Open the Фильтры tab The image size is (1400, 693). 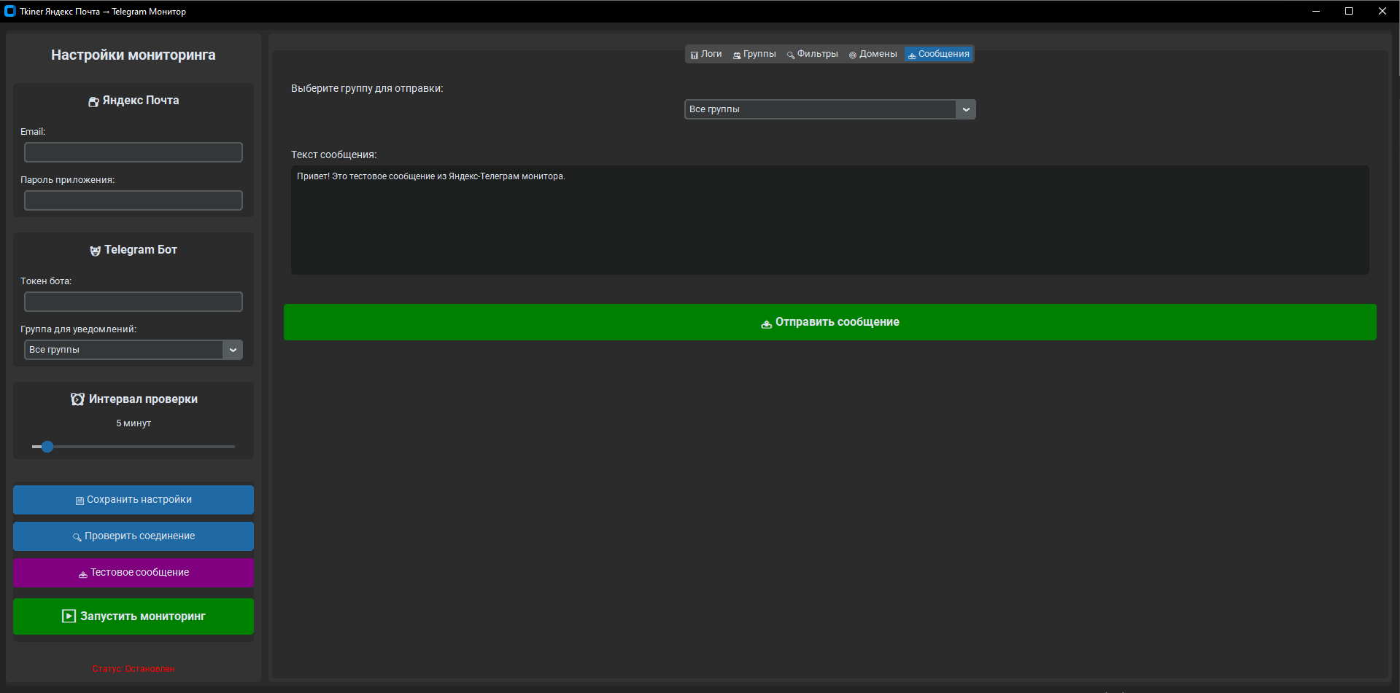(812, 55)
